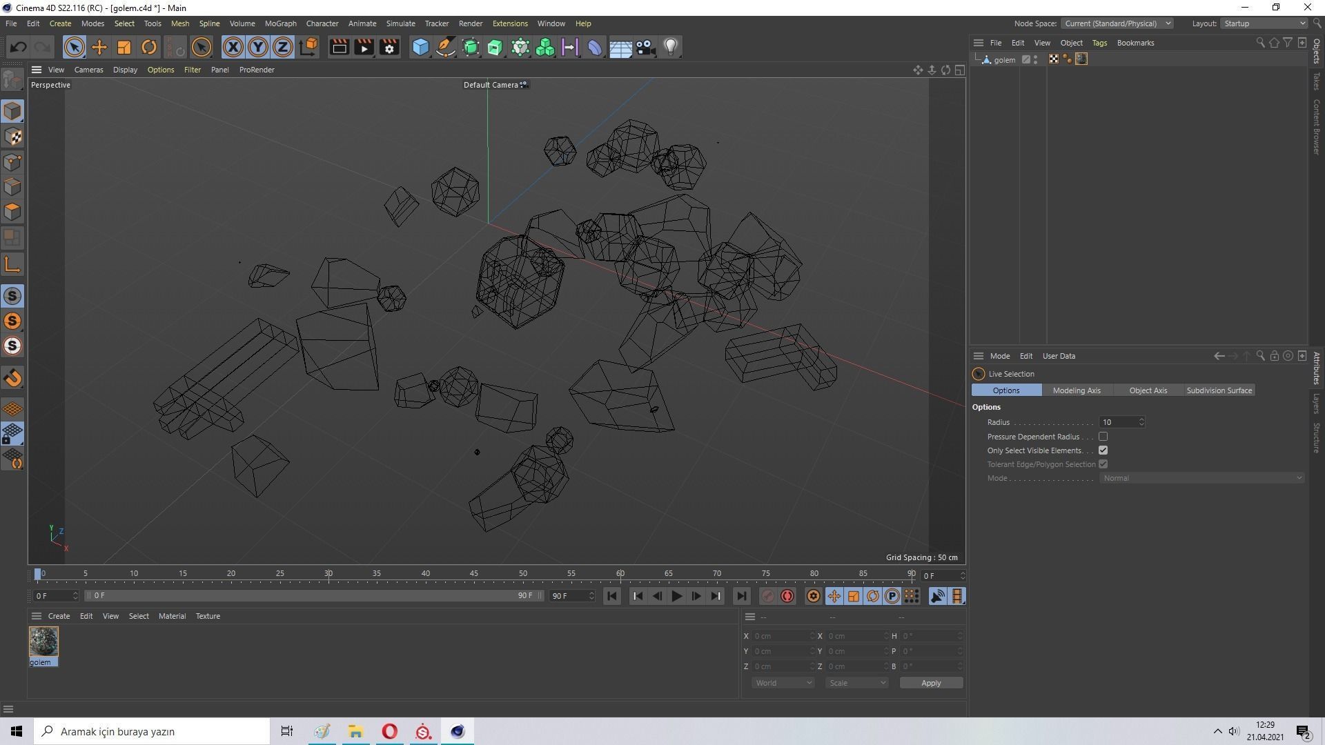Adjust Radius value stepper arrows
The width and height of the screenshot is (1325, 745).
point(1141,422)
